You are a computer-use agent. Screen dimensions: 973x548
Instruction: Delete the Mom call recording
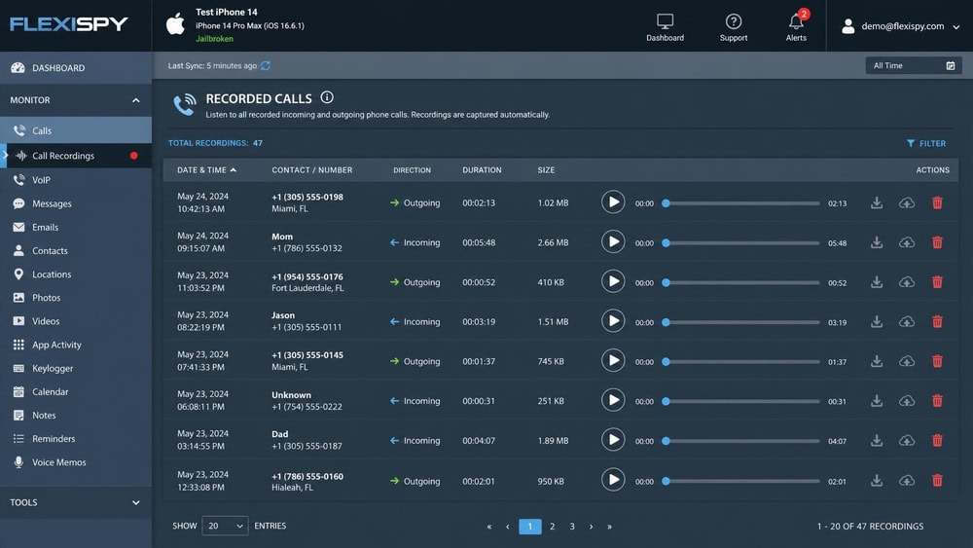point(937,242)
